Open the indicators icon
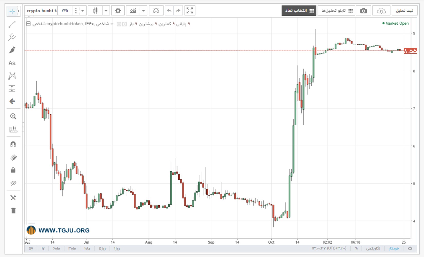This screenshot has height=257, width=424. [133, 11]
